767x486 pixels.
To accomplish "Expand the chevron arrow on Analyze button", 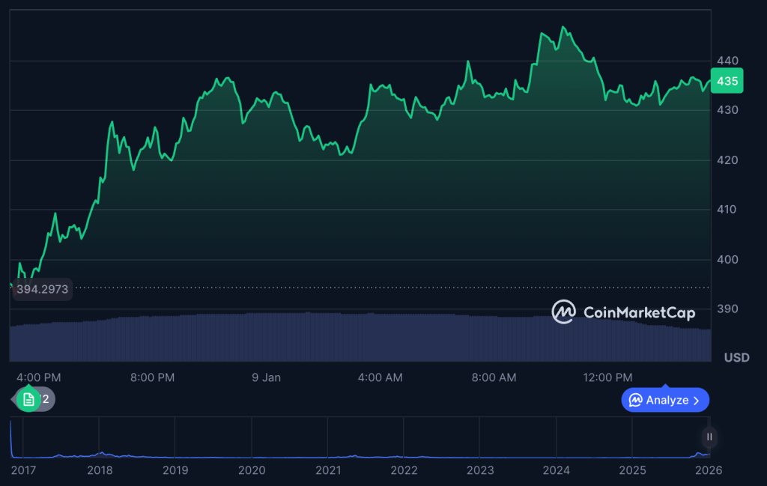I will 697,400.
